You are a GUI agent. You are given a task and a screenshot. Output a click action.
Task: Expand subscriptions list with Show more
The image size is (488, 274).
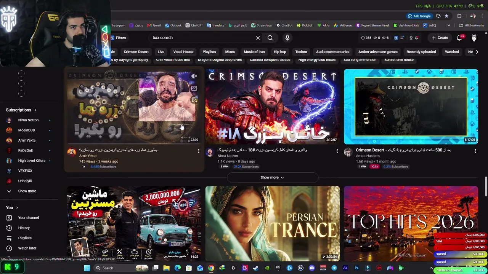[27, 191]
